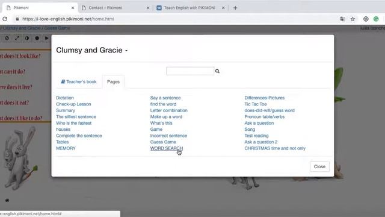Open Say a sentence link
The image size is (385, 217).
[165, 98]
